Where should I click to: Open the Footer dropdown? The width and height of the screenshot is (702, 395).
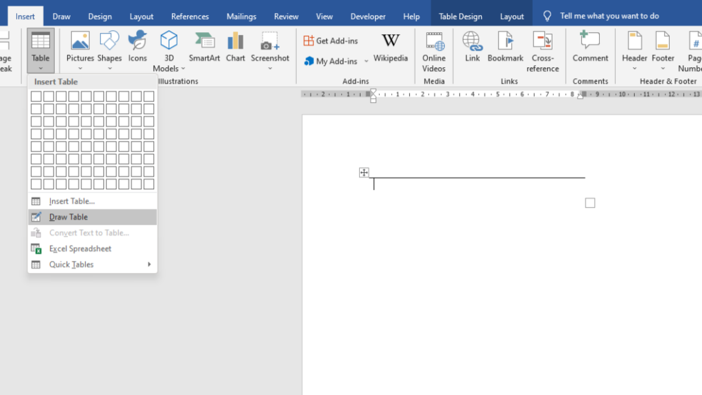coord(663,51)
